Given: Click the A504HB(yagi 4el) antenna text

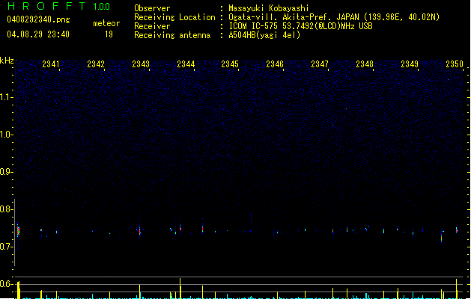Looking at the screenshot, I should click(264, 35).
